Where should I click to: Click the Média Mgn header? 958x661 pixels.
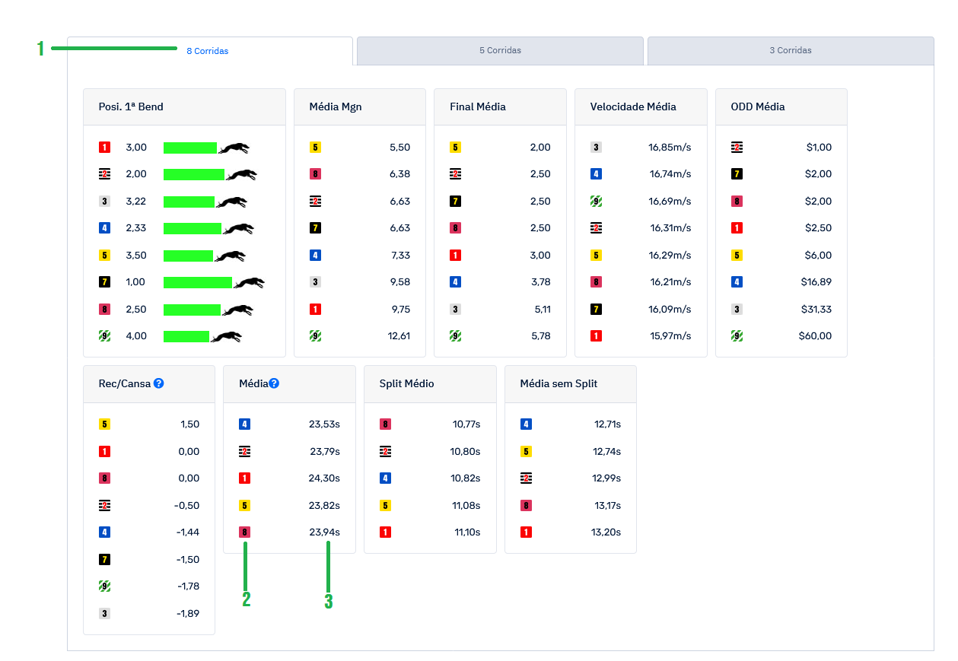pyautogui.click(x=336, y=106)
